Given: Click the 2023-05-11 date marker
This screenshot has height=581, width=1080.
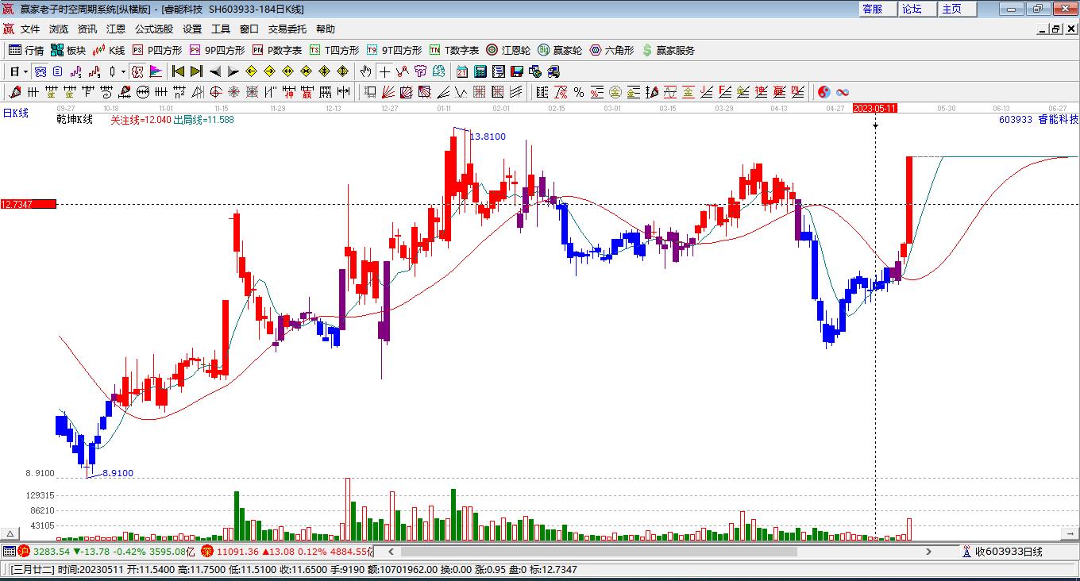Looking at the screenshot, I should 874,108.
